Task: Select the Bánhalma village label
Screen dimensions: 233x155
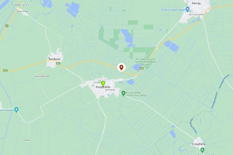Action: pos(22,11)
